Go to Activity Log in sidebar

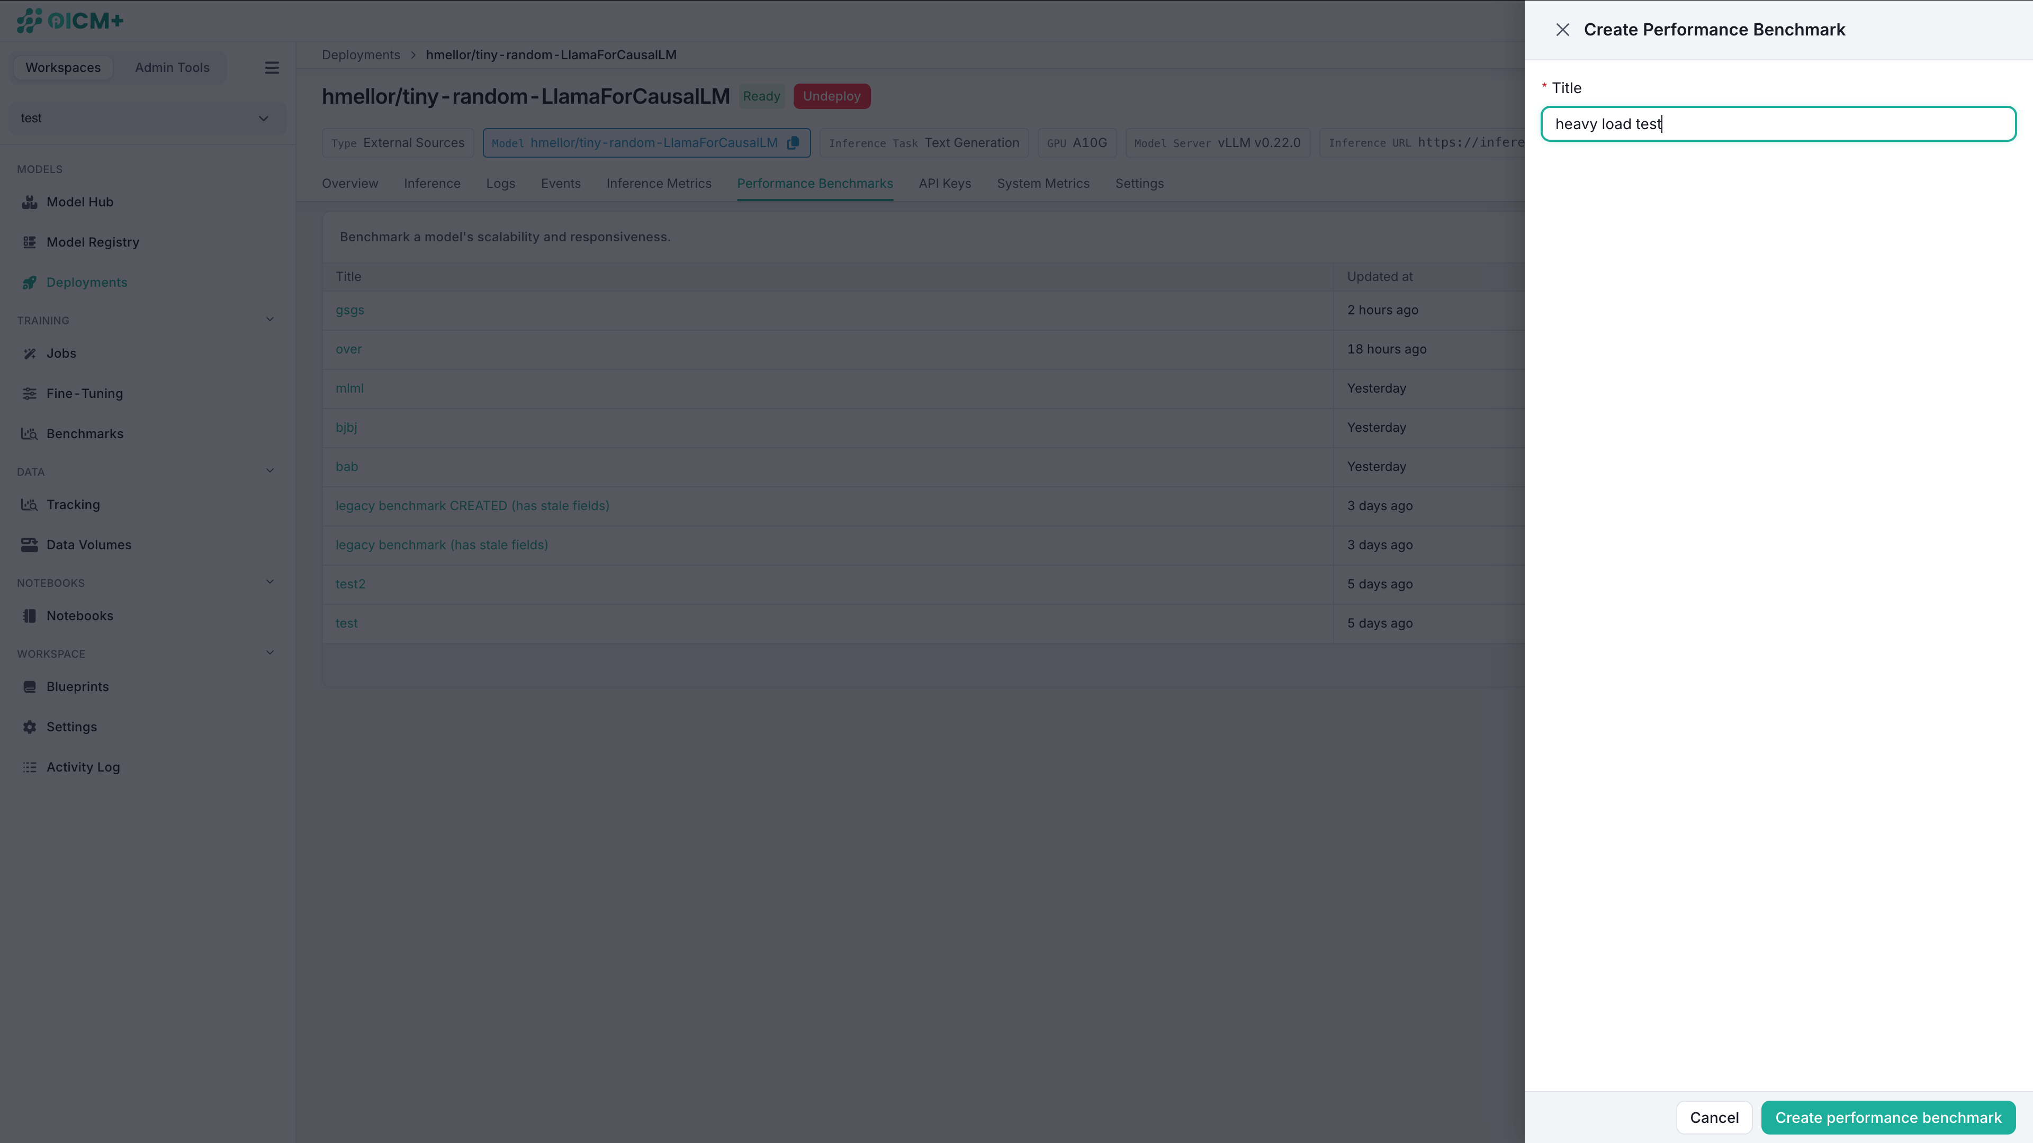click(x=83, y=767)
